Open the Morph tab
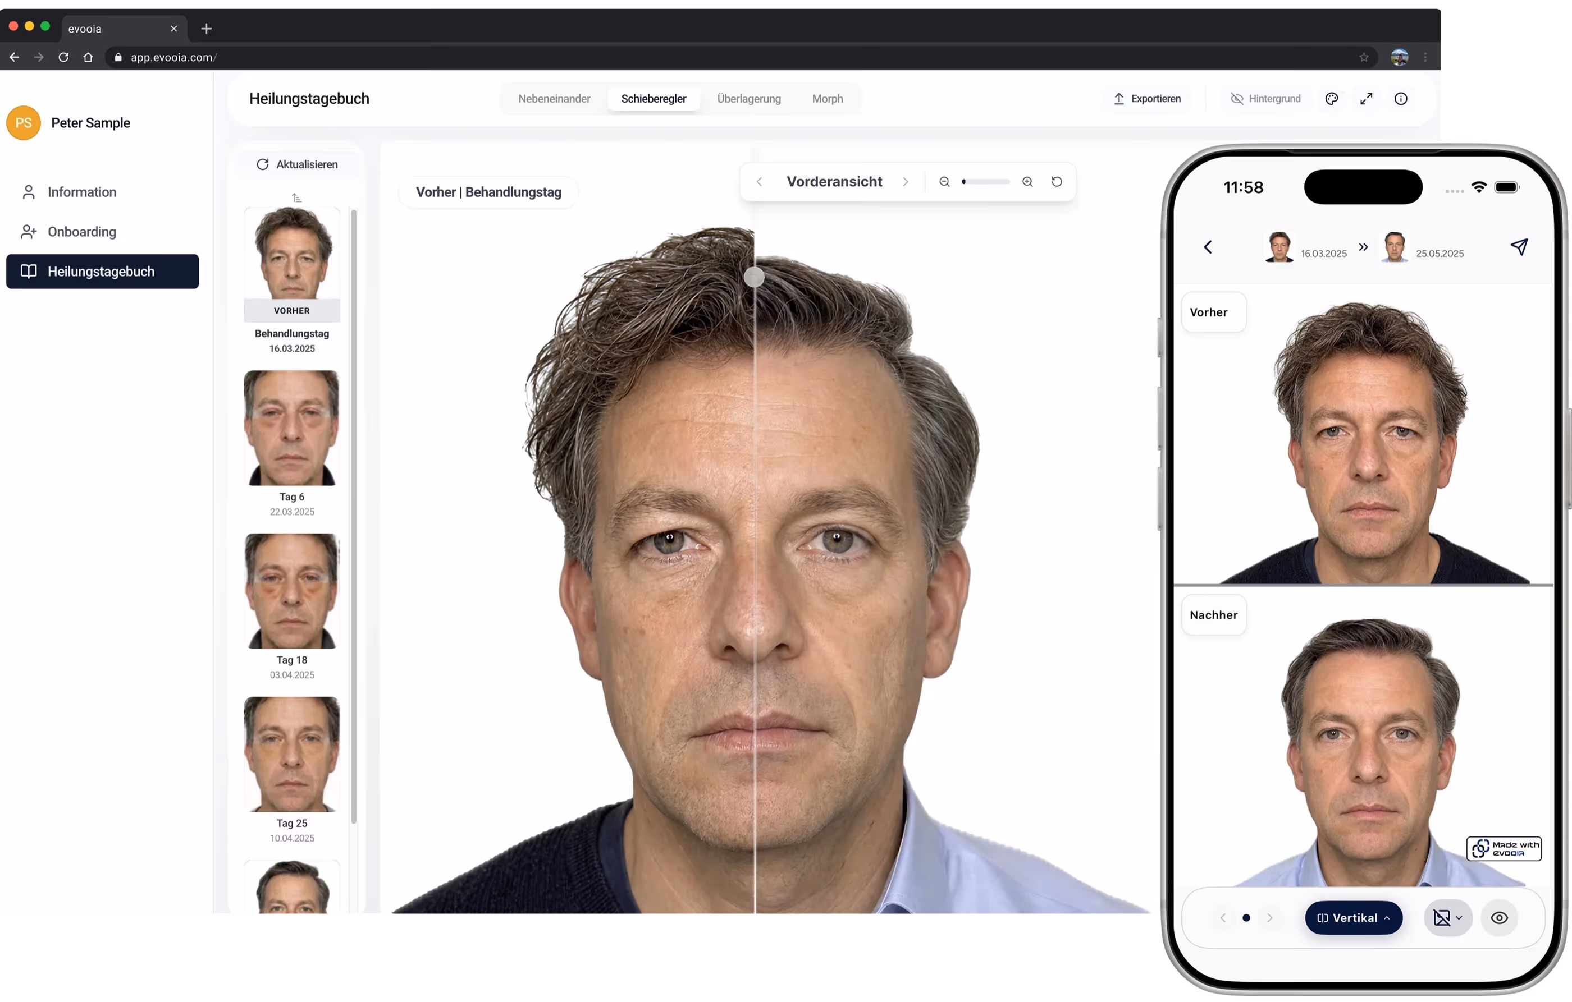Screen dimensions: 1572x1002 (827, 99)
